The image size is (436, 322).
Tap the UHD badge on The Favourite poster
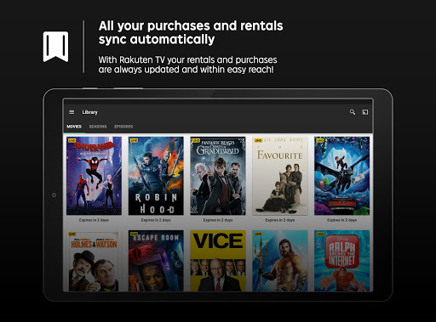258,140
